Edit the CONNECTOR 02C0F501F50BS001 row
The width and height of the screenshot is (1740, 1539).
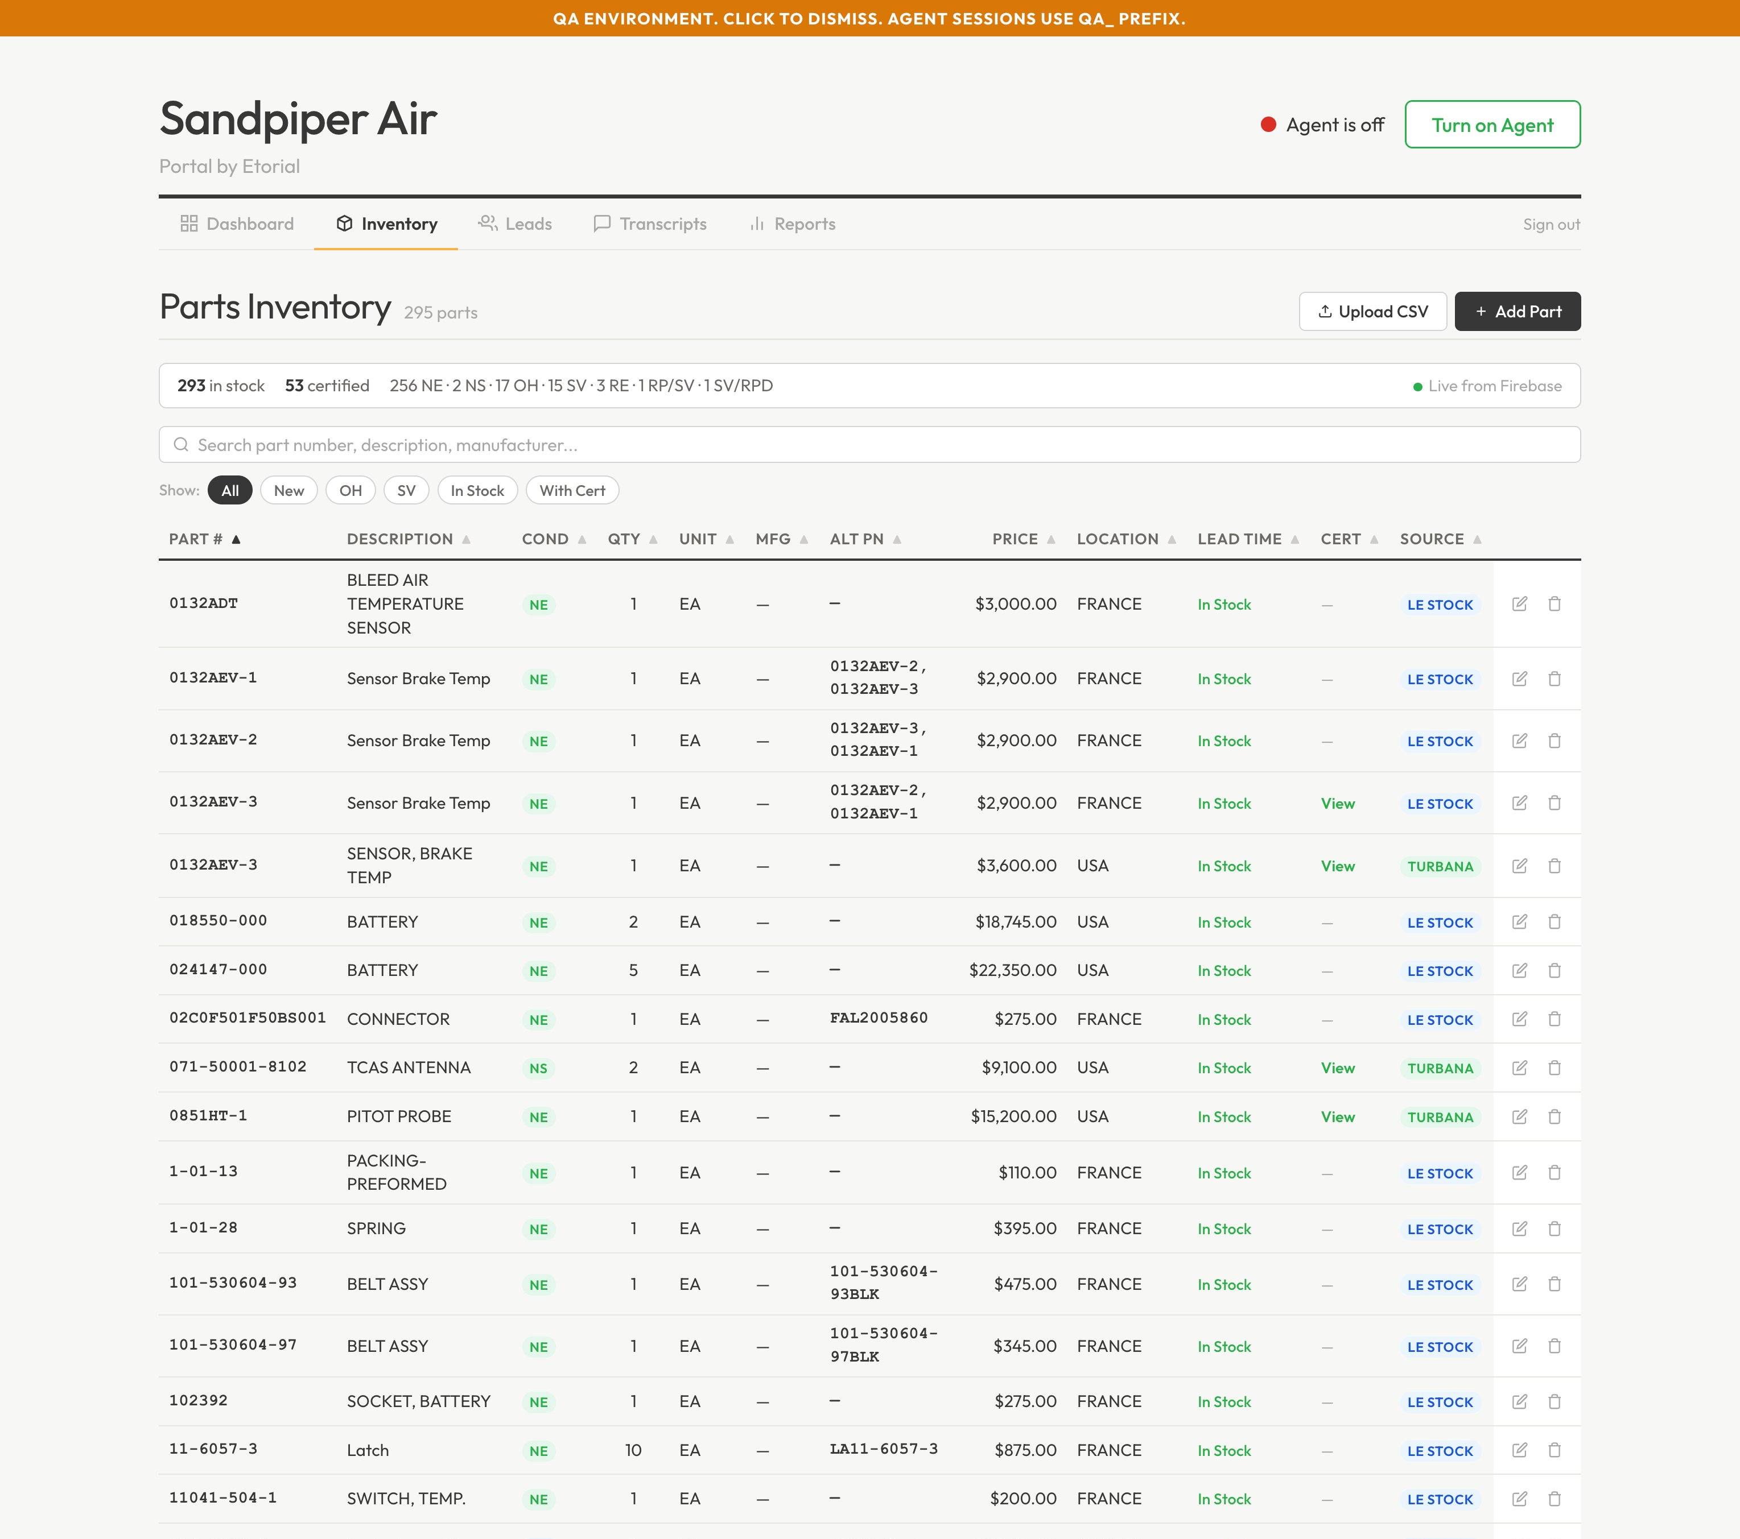click(1520, 1019)
